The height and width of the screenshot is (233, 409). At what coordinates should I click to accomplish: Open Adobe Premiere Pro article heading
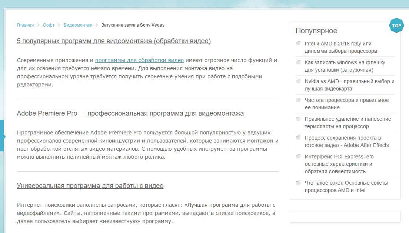click(x=130, y=113)
